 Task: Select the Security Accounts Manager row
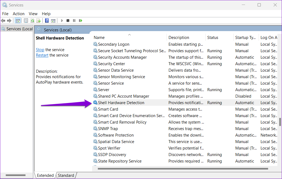click(185, 57)
